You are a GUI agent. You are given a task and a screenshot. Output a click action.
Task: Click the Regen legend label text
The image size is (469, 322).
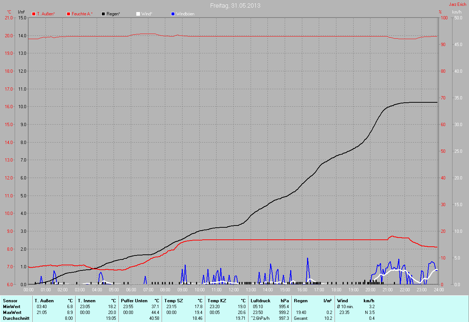tap(113, 14)
